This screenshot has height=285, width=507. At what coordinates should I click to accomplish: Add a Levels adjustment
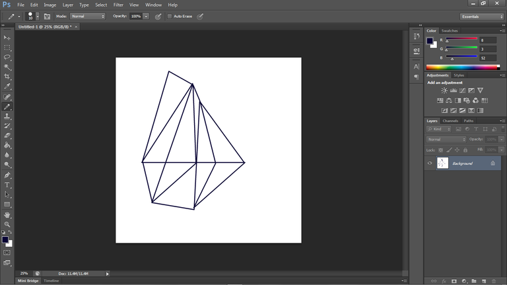coord(454,90)
